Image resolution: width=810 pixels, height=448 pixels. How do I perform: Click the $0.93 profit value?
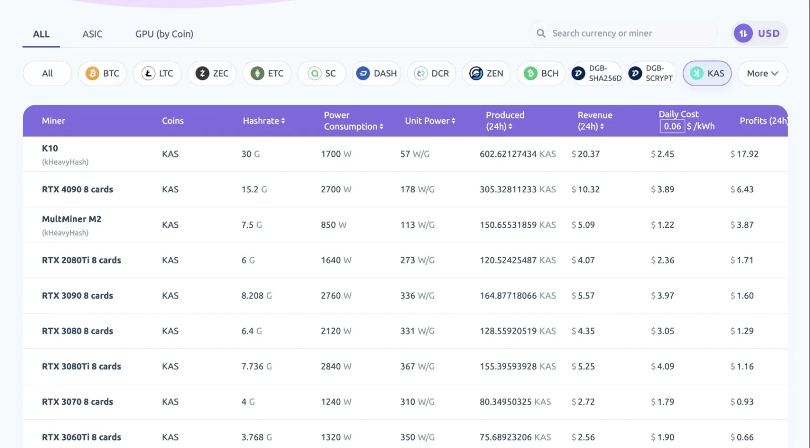pos(742,402)
